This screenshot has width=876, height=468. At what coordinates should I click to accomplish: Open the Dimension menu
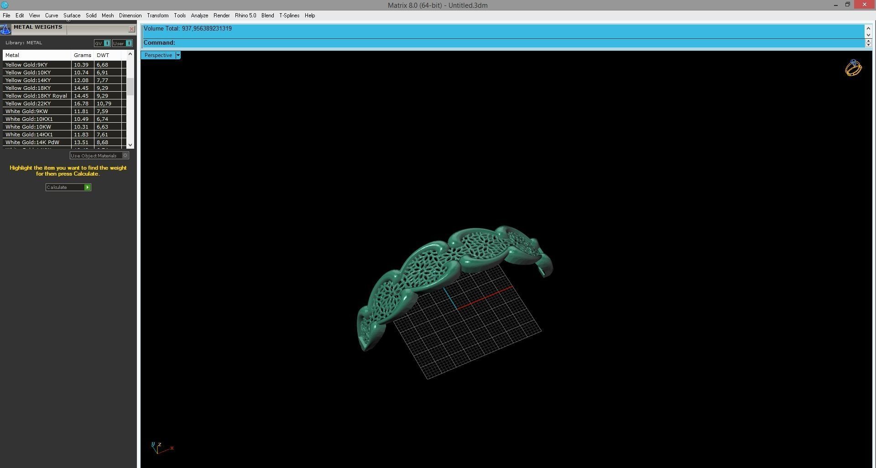pos(130,16)
